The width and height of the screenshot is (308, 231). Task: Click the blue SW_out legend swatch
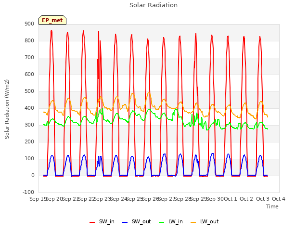pyautogui.click(x=125, y=222)
